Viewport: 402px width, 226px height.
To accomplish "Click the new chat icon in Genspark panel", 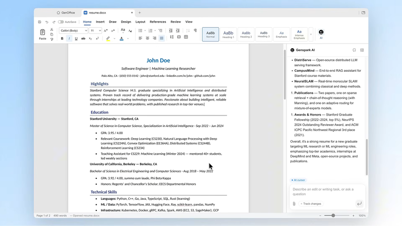I will (x=354, y=50).
